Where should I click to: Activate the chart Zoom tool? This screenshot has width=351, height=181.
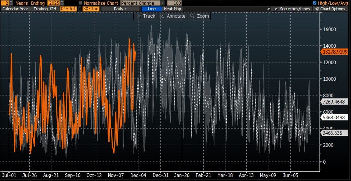coord(199,16)
